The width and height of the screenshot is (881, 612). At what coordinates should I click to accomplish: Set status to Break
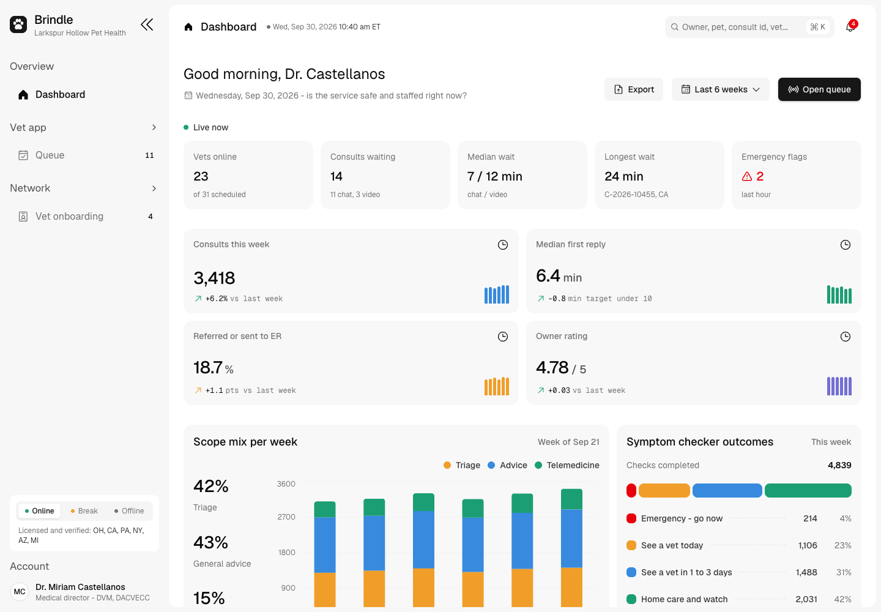[84, 511]
